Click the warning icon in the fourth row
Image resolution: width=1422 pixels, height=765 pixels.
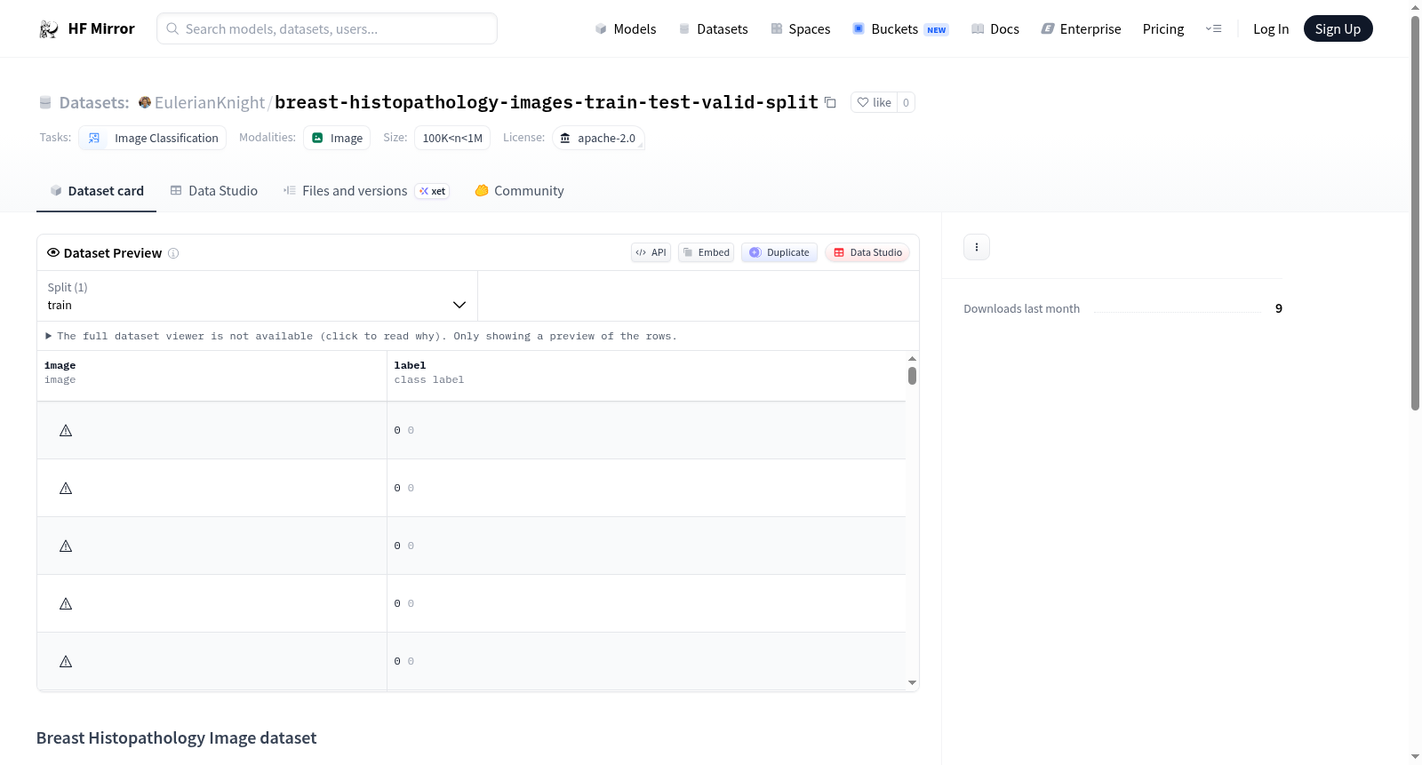point(66,603)
